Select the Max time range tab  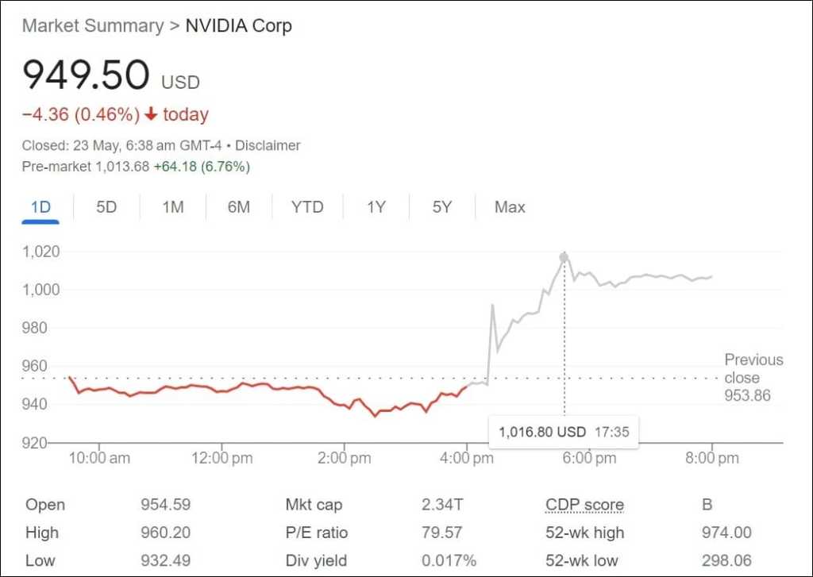pyautogui.click(x=510, y=207)
